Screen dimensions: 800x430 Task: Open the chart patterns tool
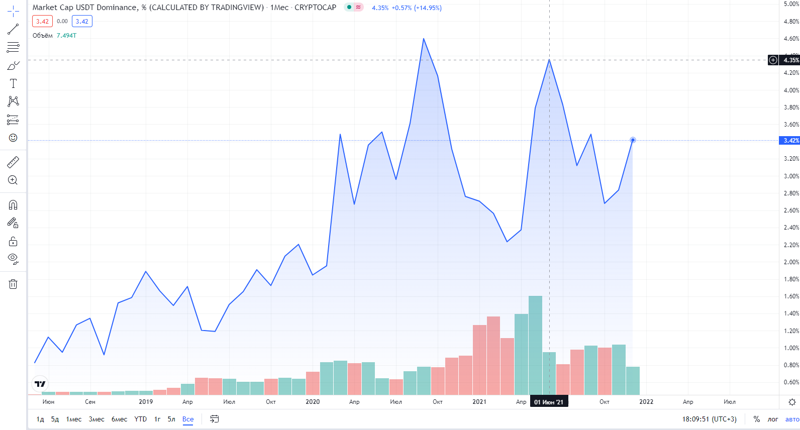[13, 101]
